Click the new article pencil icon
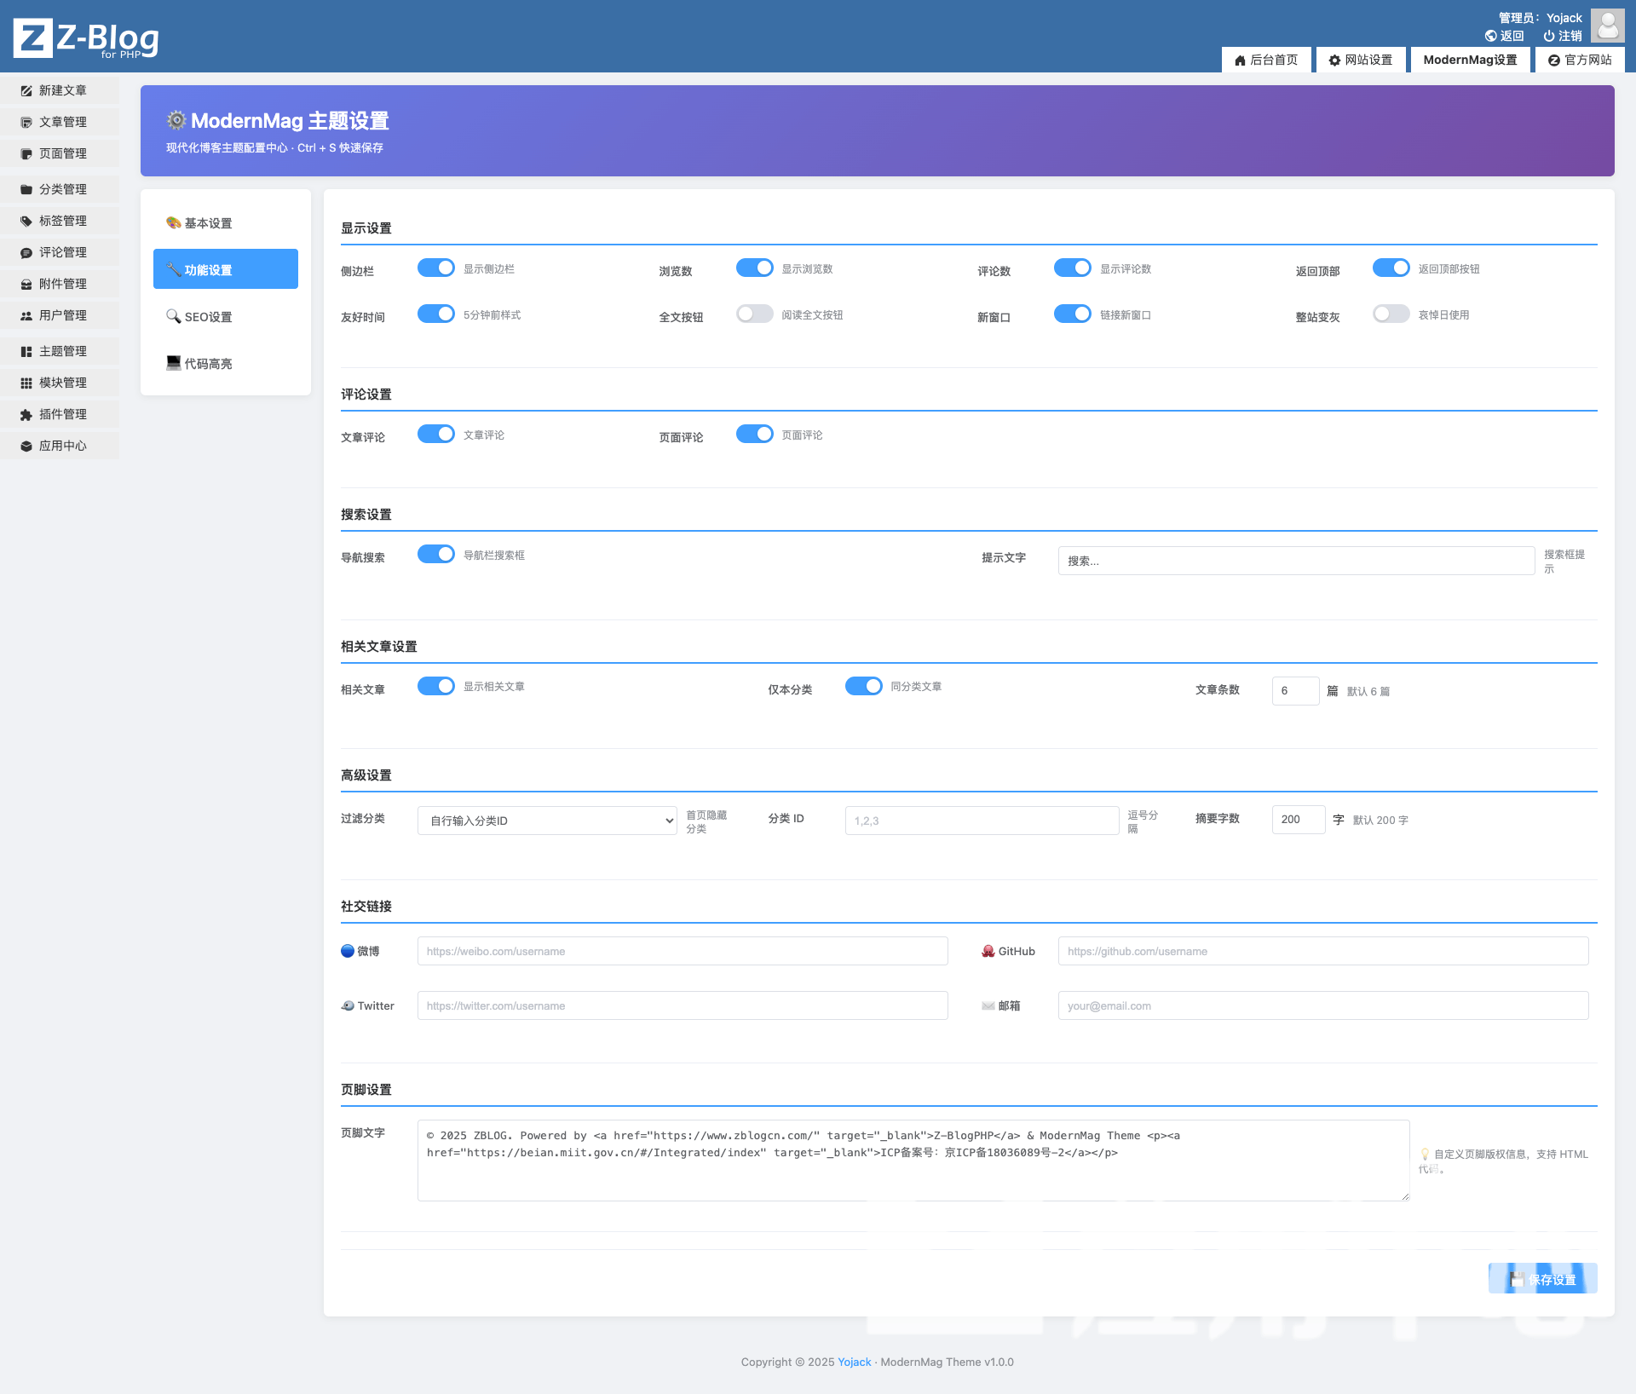This screenshot has height=1394, width=1636. click(26, 90)
